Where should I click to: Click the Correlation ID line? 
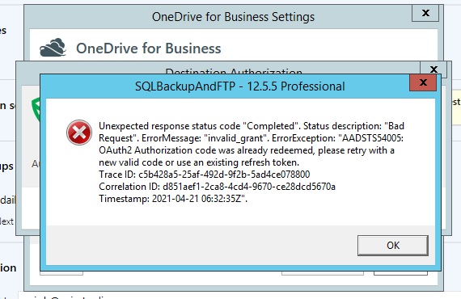click(x=217, y=187)
